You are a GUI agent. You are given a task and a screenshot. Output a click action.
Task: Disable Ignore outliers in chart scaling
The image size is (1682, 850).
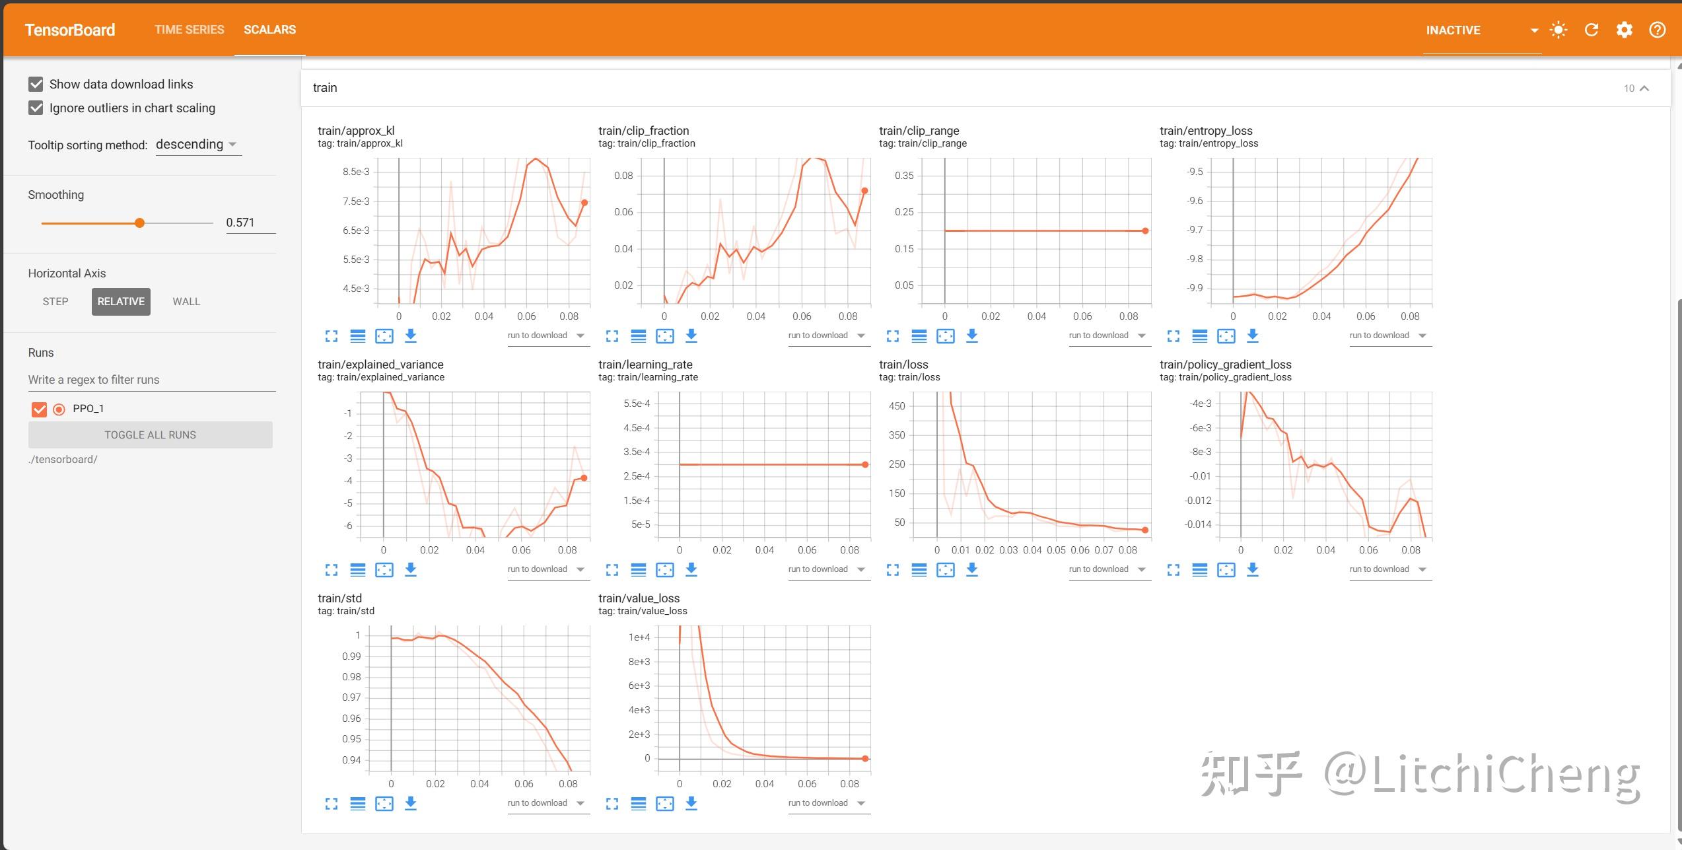pos(34,108)
